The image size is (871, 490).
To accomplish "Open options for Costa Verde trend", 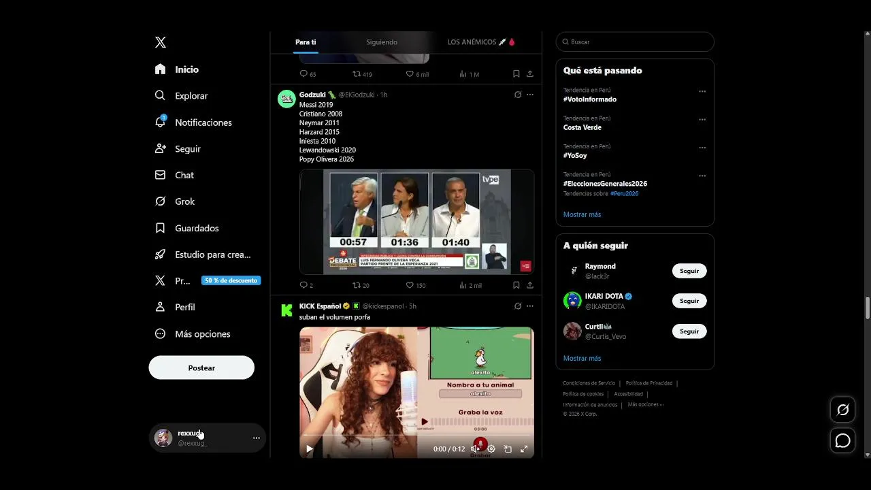I will (702, 120).
